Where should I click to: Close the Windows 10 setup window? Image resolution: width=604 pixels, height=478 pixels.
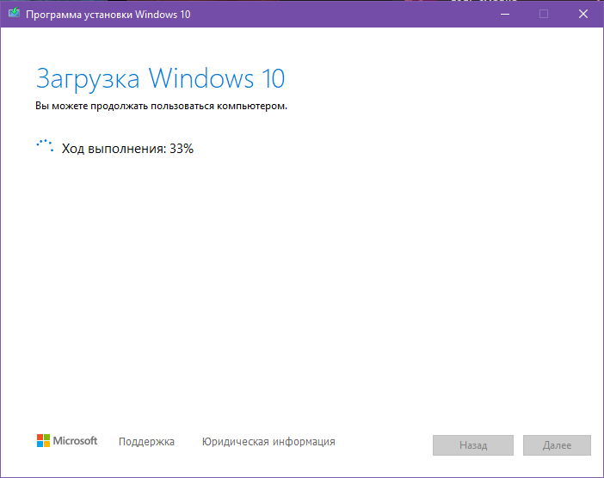(x=583, y=14)
